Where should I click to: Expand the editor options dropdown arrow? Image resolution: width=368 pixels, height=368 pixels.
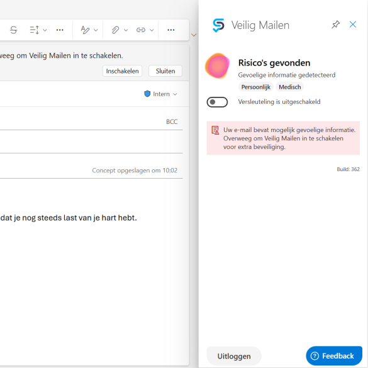96,30
